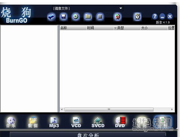Open help with the question mark icon
Viewport: 180px width, 137px height.
[x=155, y=16]
